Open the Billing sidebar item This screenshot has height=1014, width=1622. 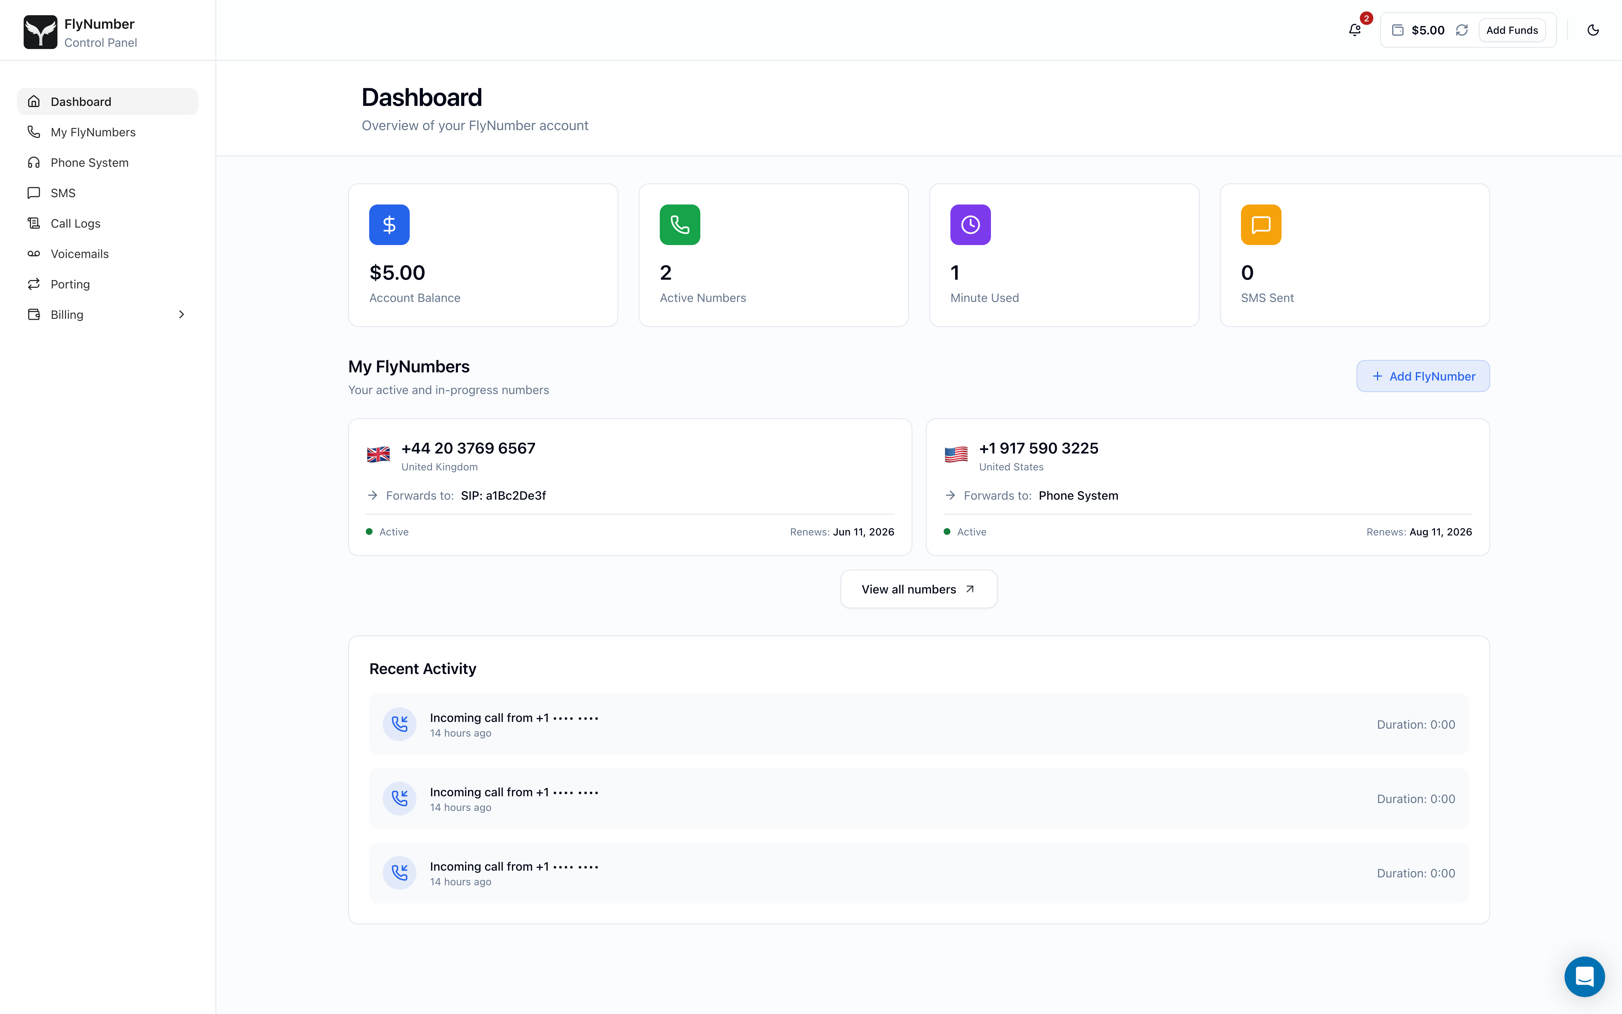click(107, 315)
